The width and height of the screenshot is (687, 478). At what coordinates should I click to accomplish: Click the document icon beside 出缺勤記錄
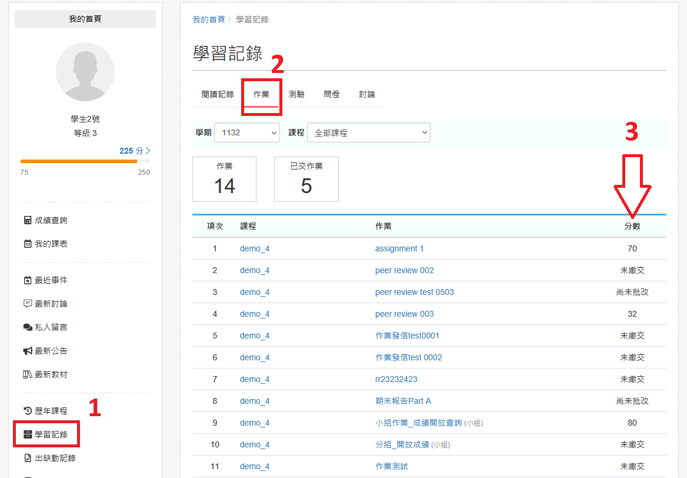[x=27, y=458]
